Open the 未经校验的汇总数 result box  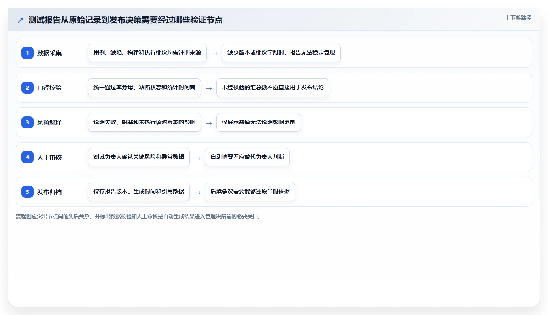[x=273, y=88]
